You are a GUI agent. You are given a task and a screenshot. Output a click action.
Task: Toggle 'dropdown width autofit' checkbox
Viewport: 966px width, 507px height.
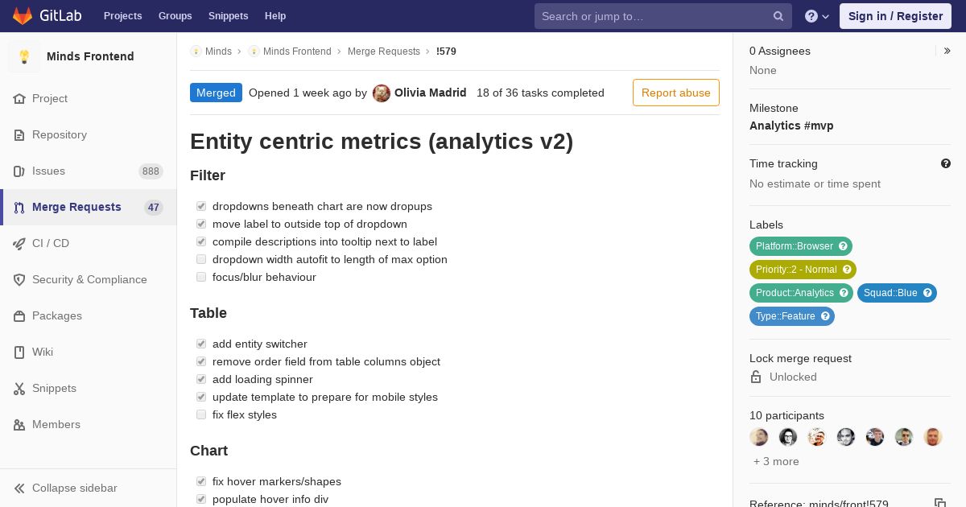[201, 259]
